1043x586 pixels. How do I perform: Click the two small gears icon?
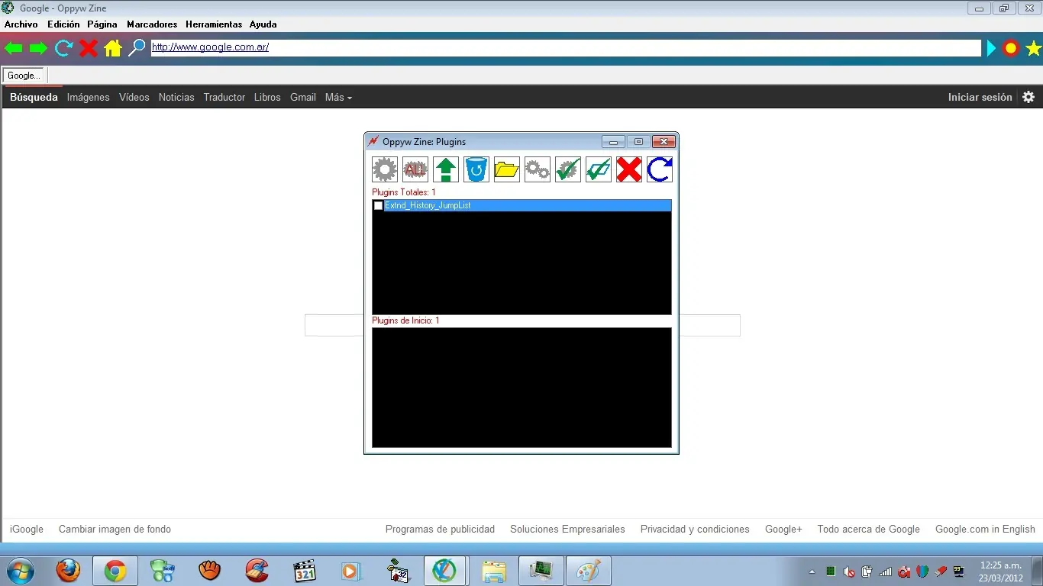click(538, 169)
